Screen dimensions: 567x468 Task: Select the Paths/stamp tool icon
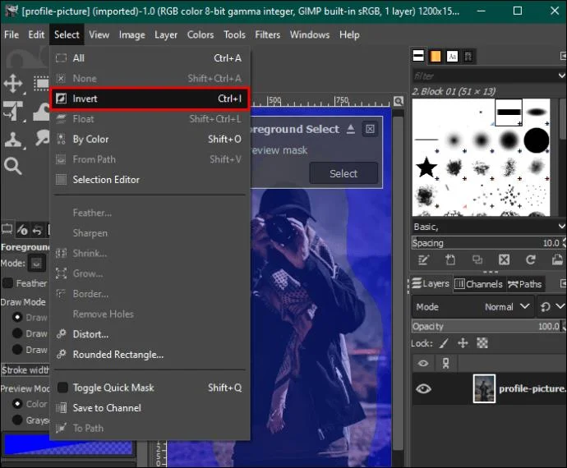[x=13, y=139]
